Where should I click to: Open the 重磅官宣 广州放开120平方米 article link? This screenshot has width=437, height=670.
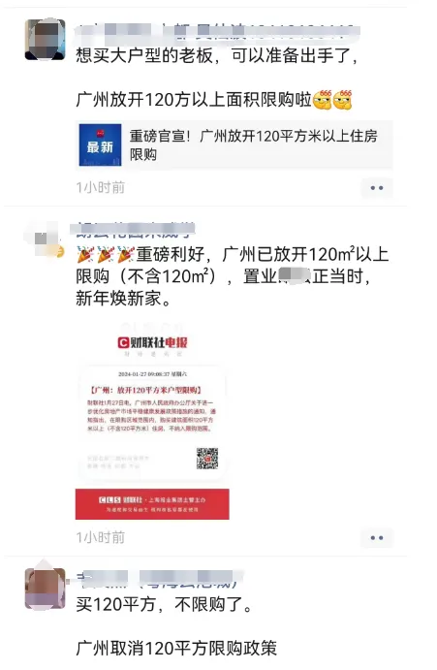click(234, 144)
